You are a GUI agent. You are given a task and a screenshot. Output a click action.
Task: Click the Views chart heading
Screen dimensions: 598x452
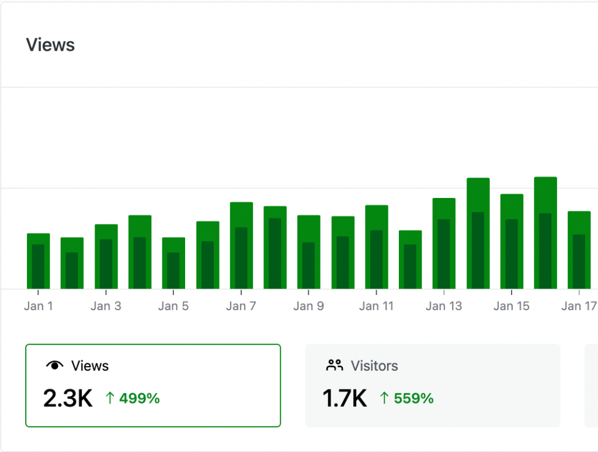[x=50, y=44]
